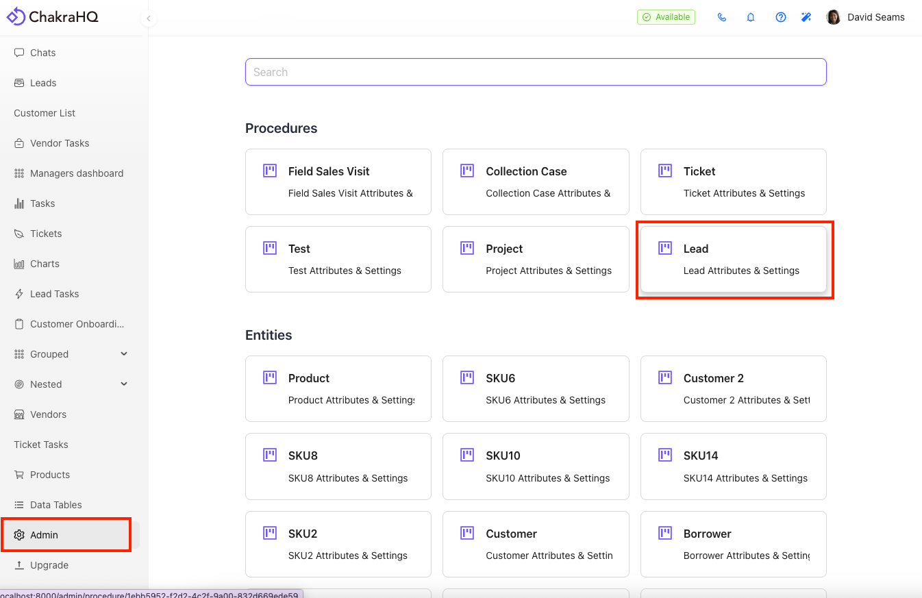This screenshot has width=922, height=598.
Task: Click the Admin gear icon in sidebar
Action: click(19, 535)
